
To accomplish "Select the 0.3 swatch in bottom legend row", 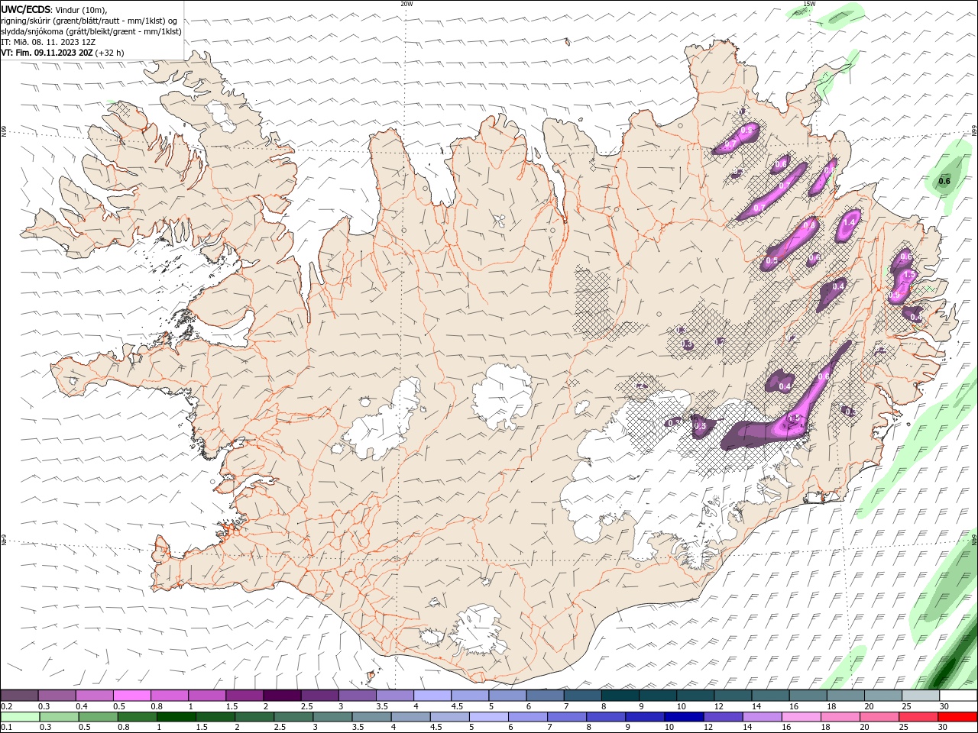I will (59, 717).
